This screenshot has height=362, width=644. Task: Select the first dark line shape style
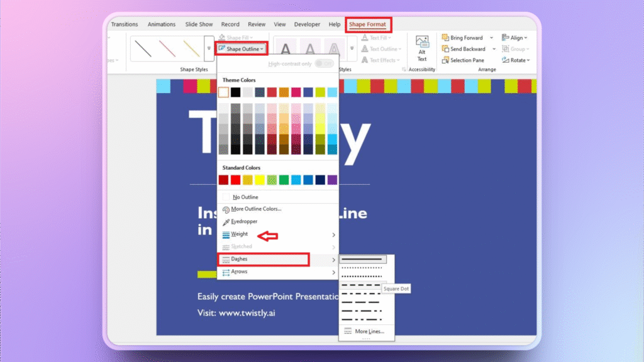pyautogui.click(x=145, y=48)
